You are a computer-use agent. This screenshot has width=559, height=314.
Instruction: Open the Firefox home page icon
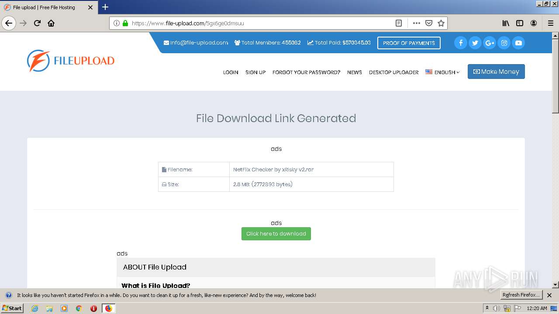point(51,23)
